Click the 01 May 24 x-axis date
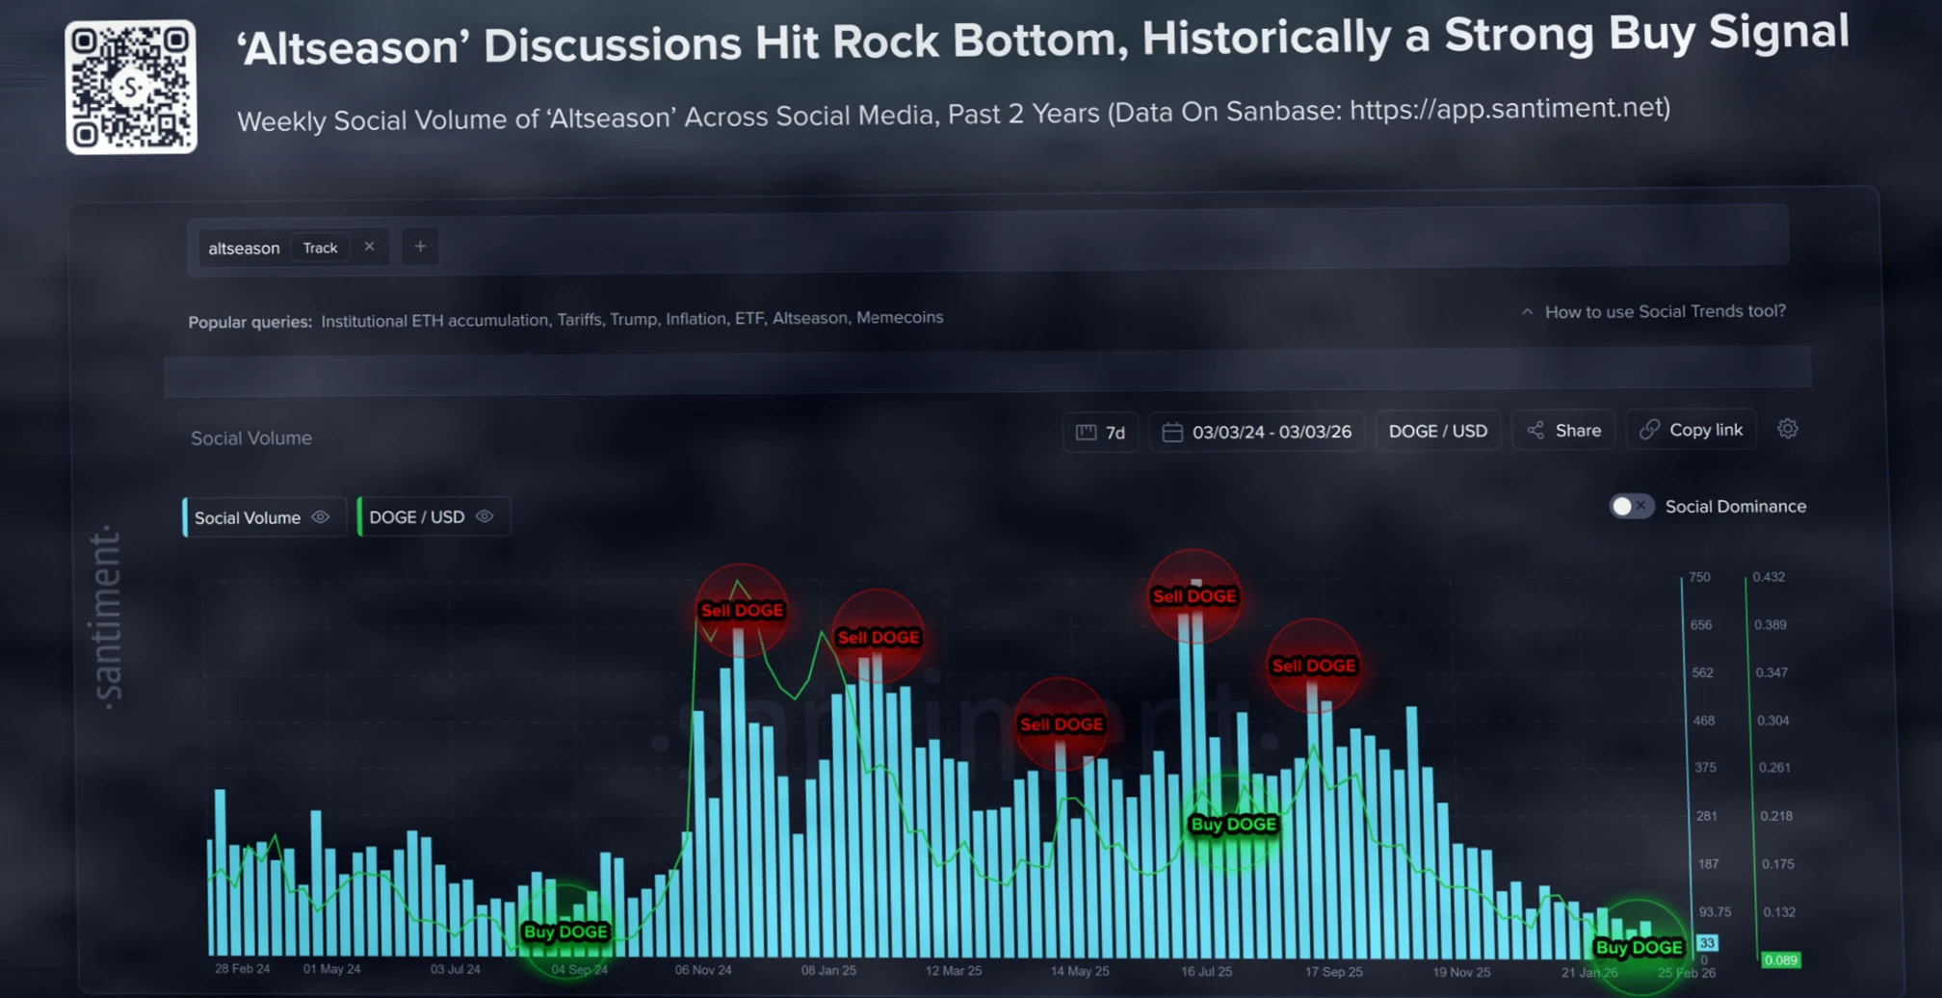The height and width of the screenshot is (998, 1942). (x=331, y=969)
